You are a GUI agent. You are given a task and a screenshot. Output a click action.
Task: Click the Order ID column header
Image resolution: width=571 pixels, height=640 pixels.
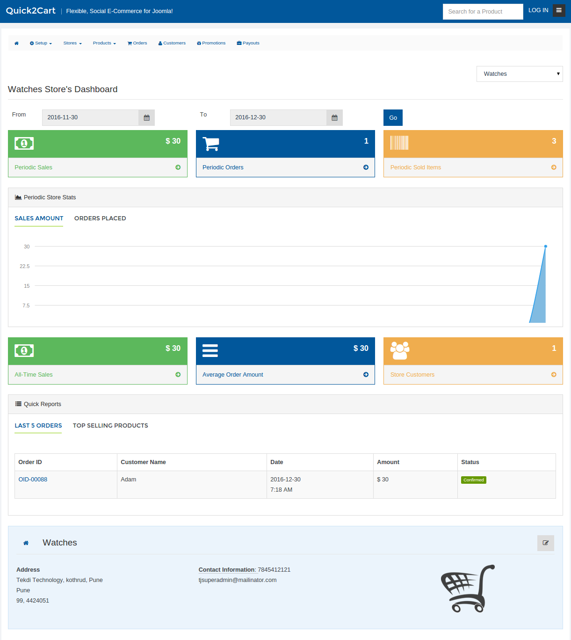(x=66, y=462)
